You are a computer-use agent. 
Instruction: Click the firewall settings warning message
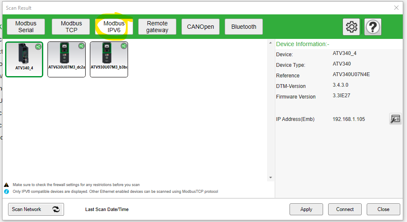76,185
